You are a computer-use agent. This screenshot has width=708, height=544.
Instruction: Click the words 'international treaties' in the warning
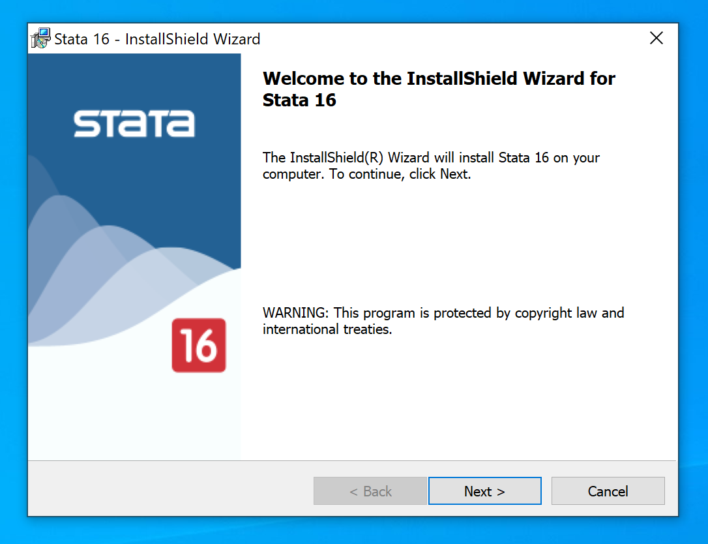click(327, 329)
